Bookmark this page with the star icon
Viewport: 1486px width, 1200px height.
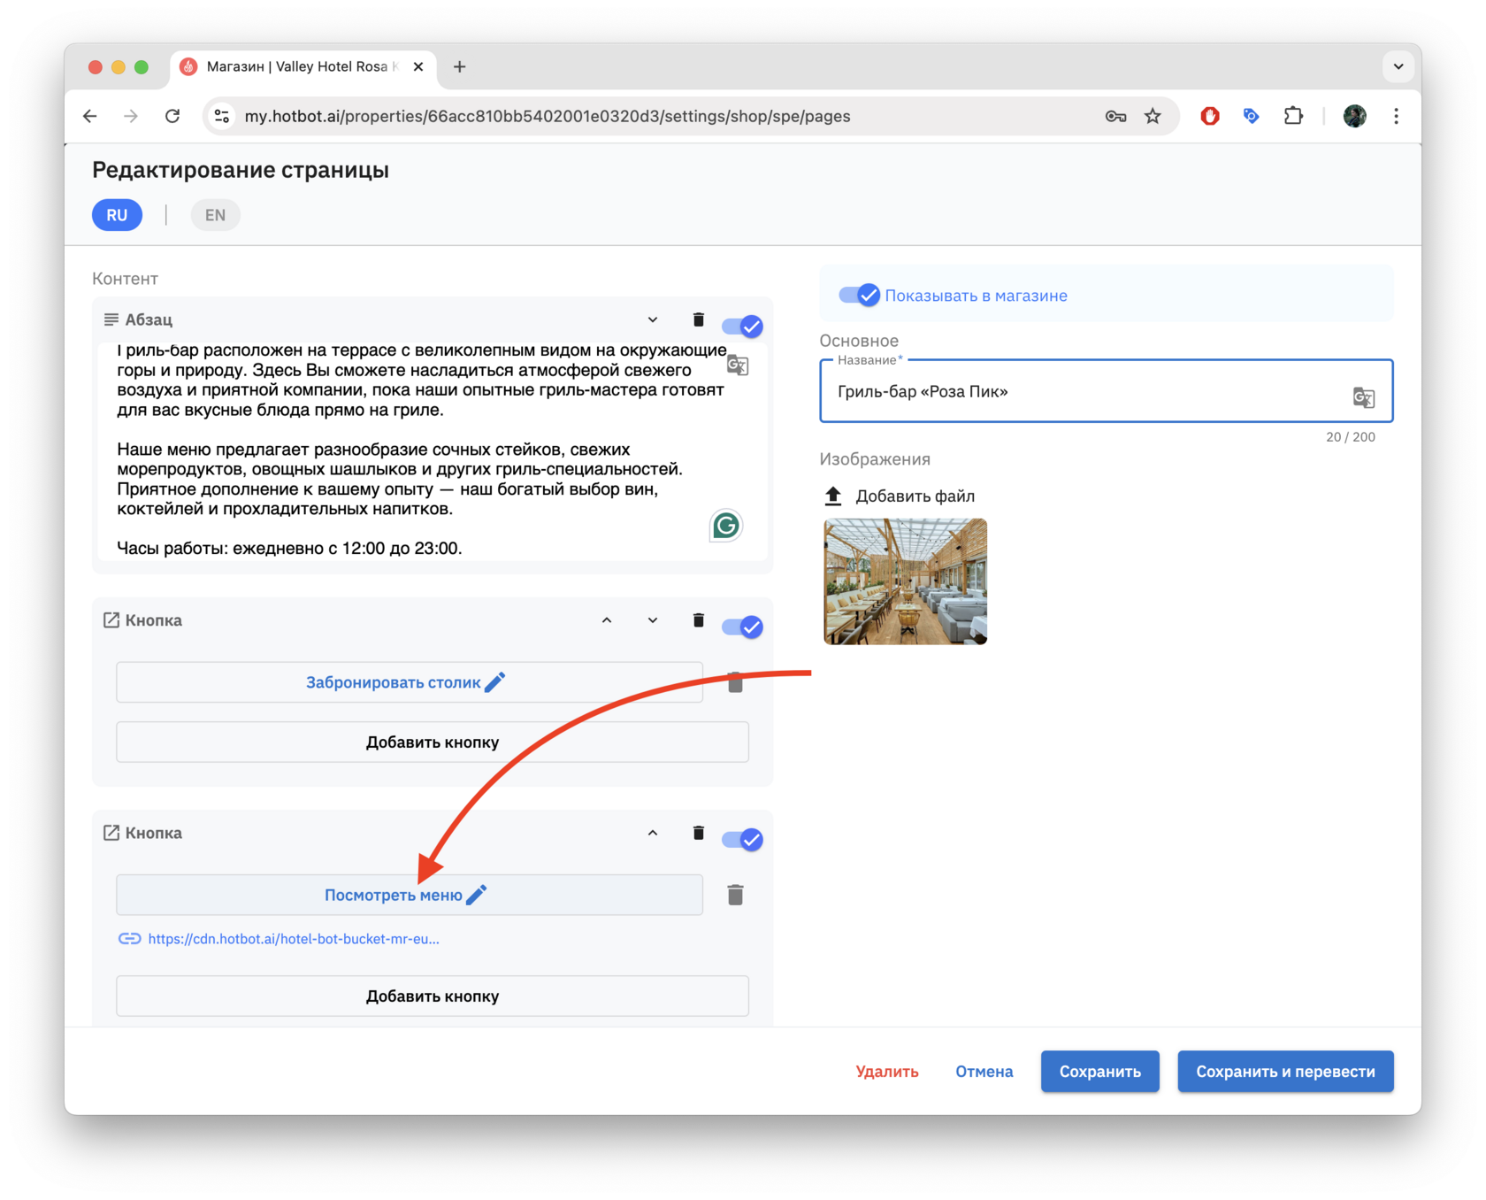pos(1153,116)
